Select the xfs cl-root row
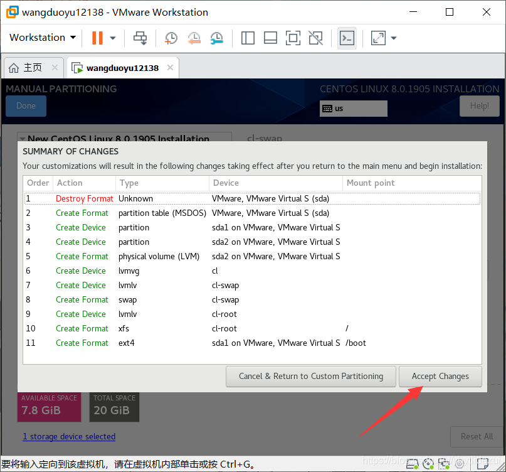 252,328
